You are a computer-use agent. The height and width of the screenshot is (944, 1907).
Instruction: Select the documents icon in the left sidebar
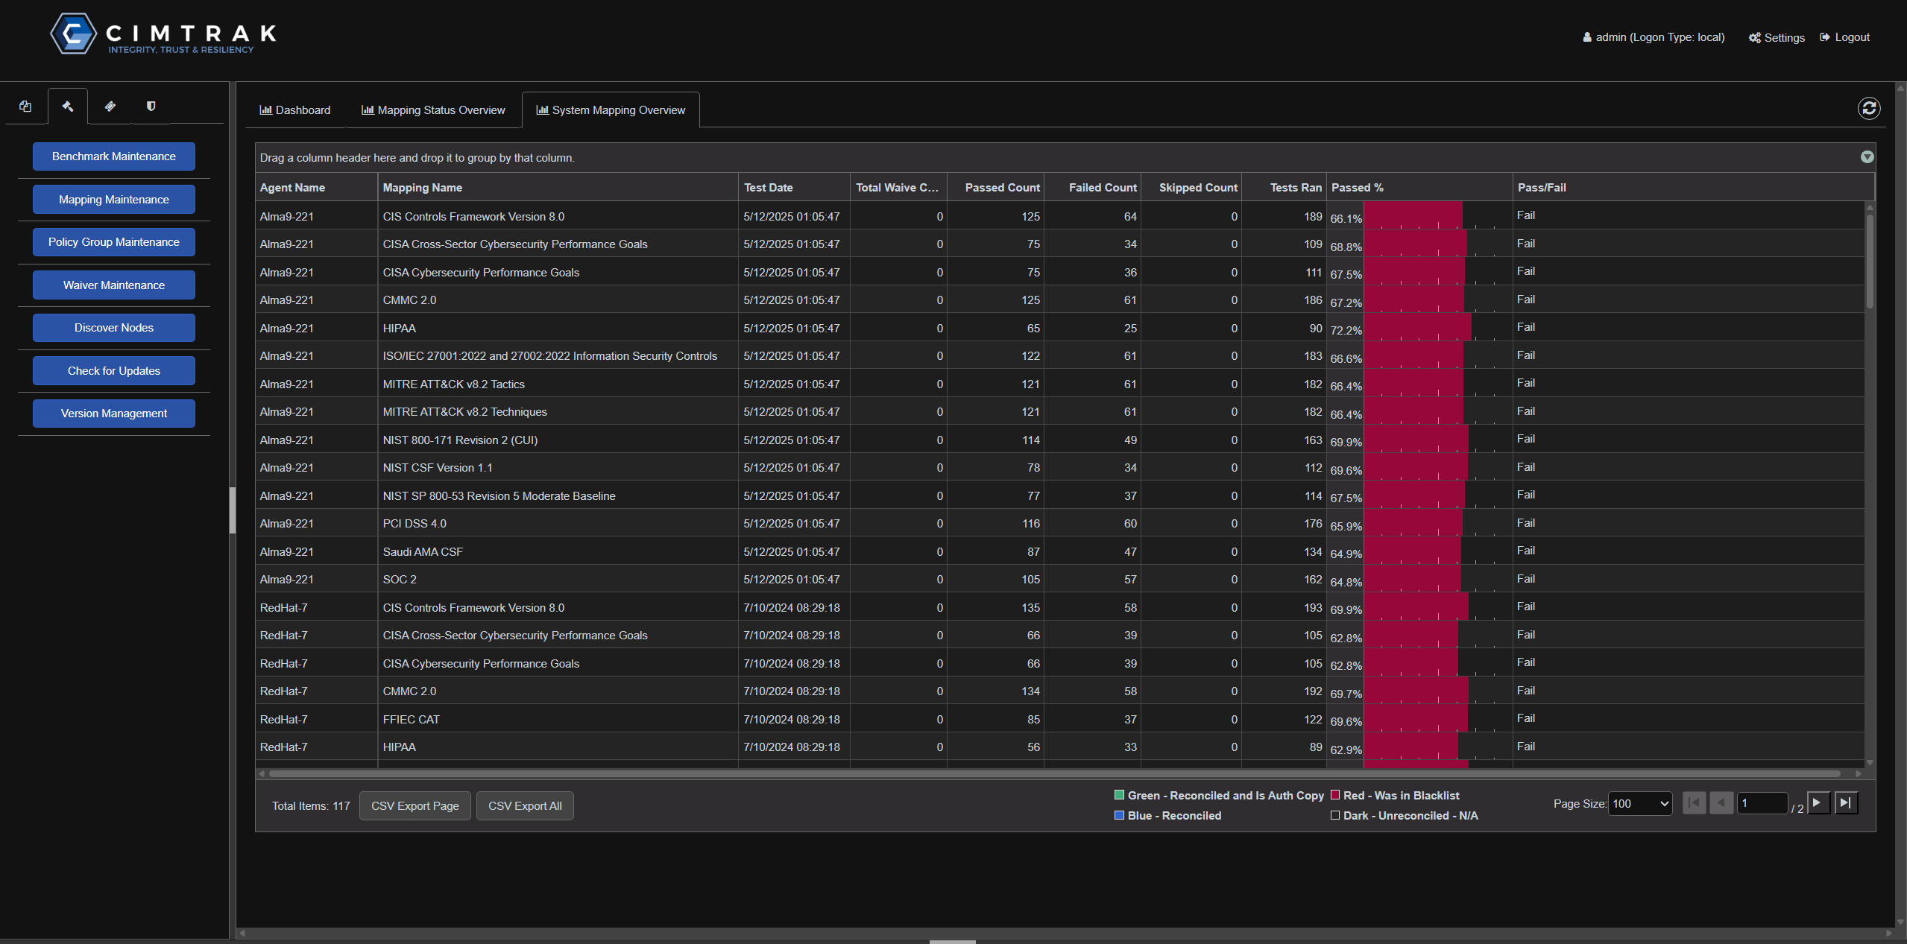click(x=25, y=106)
